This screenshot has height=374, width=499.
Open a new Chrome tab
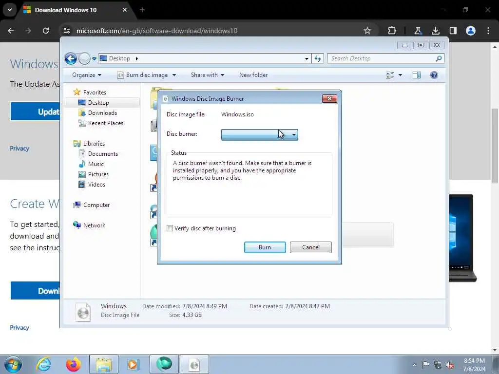(142, 10)
